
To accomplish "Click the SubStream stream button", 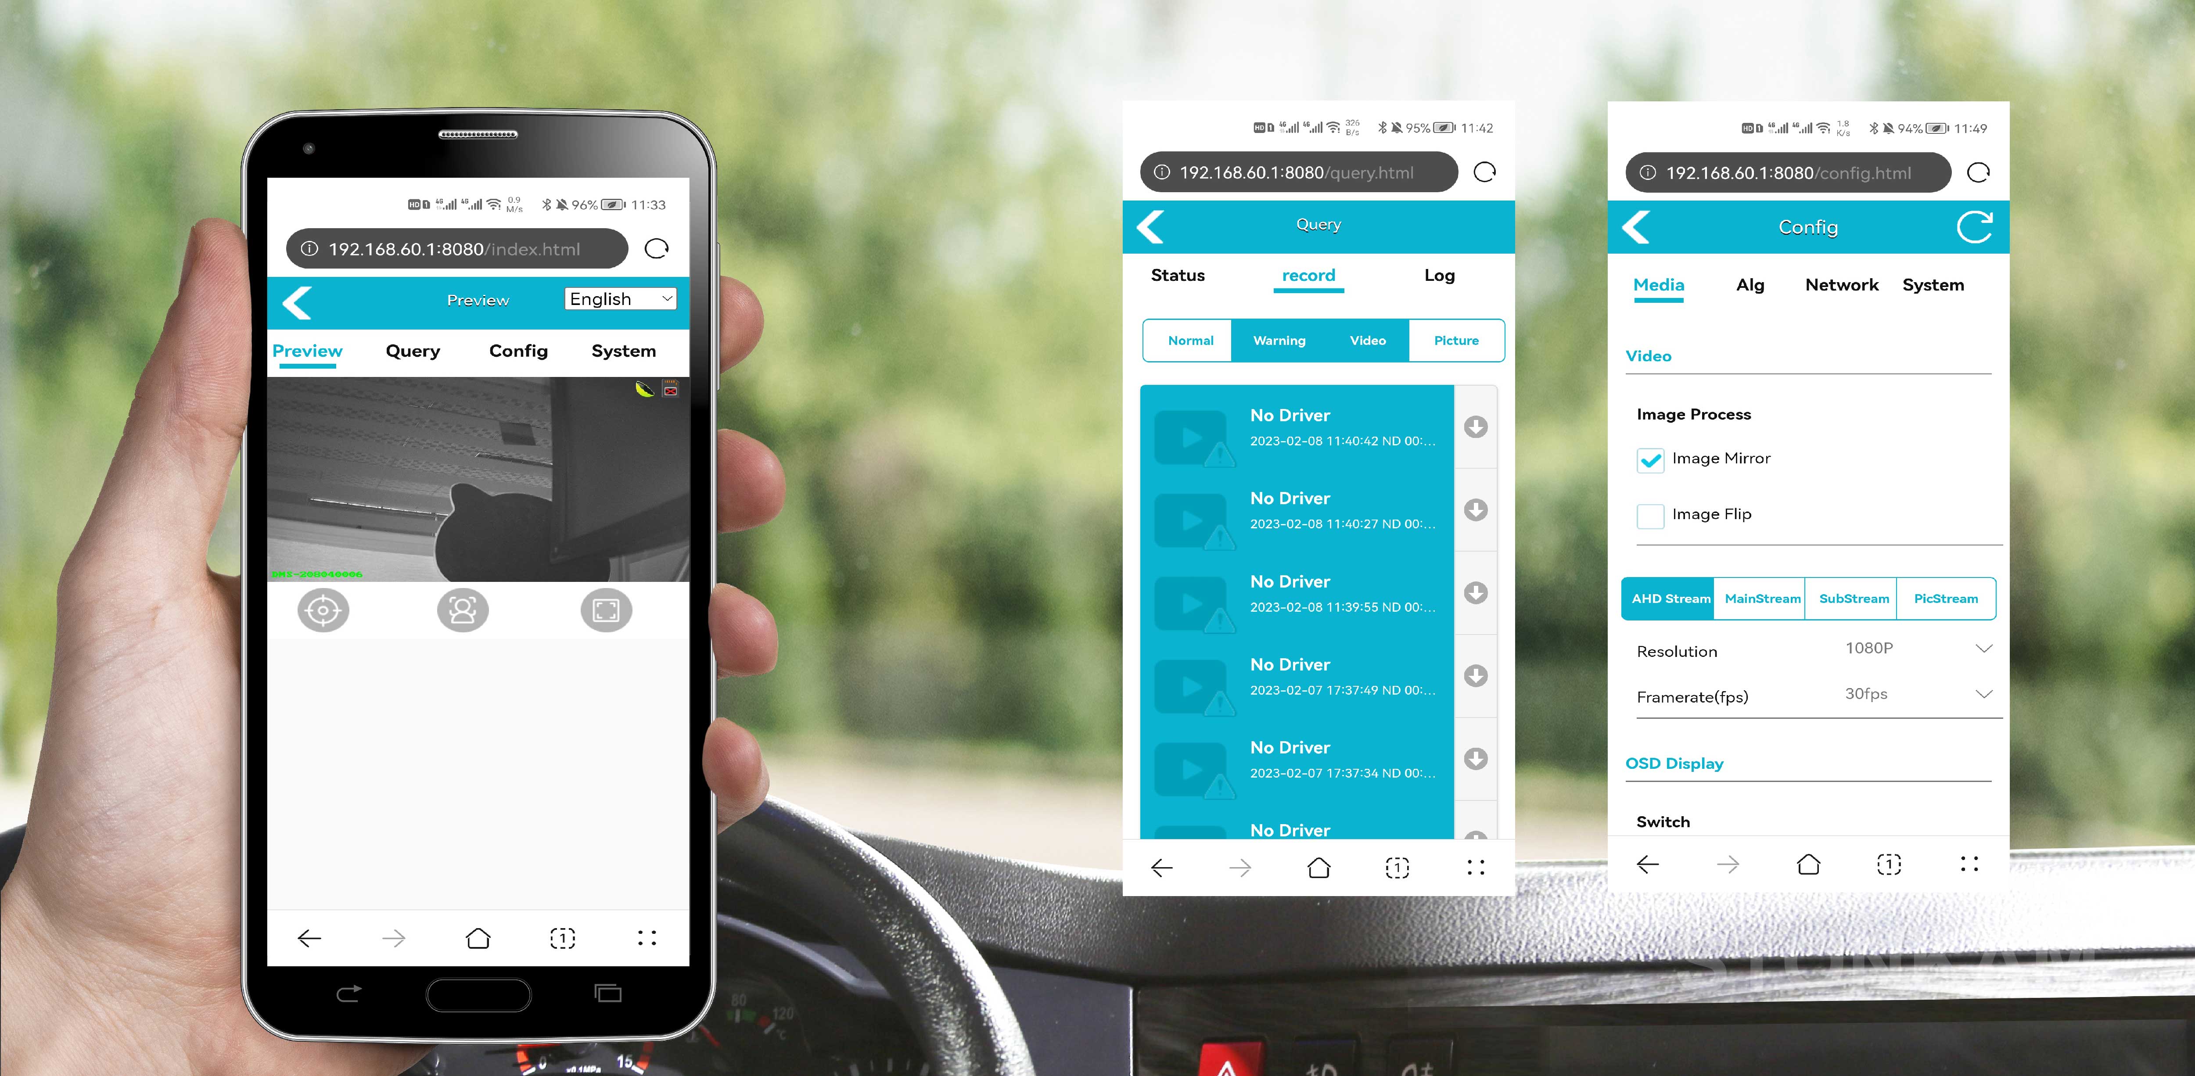I will click(x=1852, y=599).
